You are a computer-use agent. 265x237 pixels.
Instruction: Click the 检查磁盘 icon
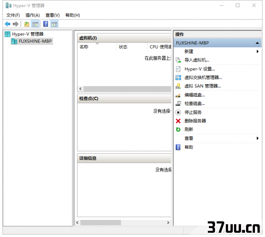[178, 103]
